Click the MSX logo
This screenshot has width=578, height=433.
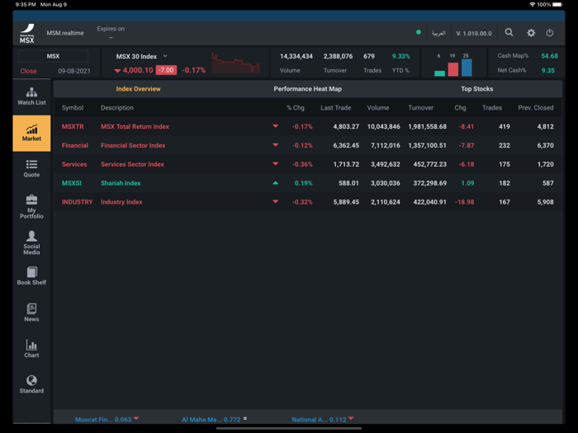pos(27,34)
